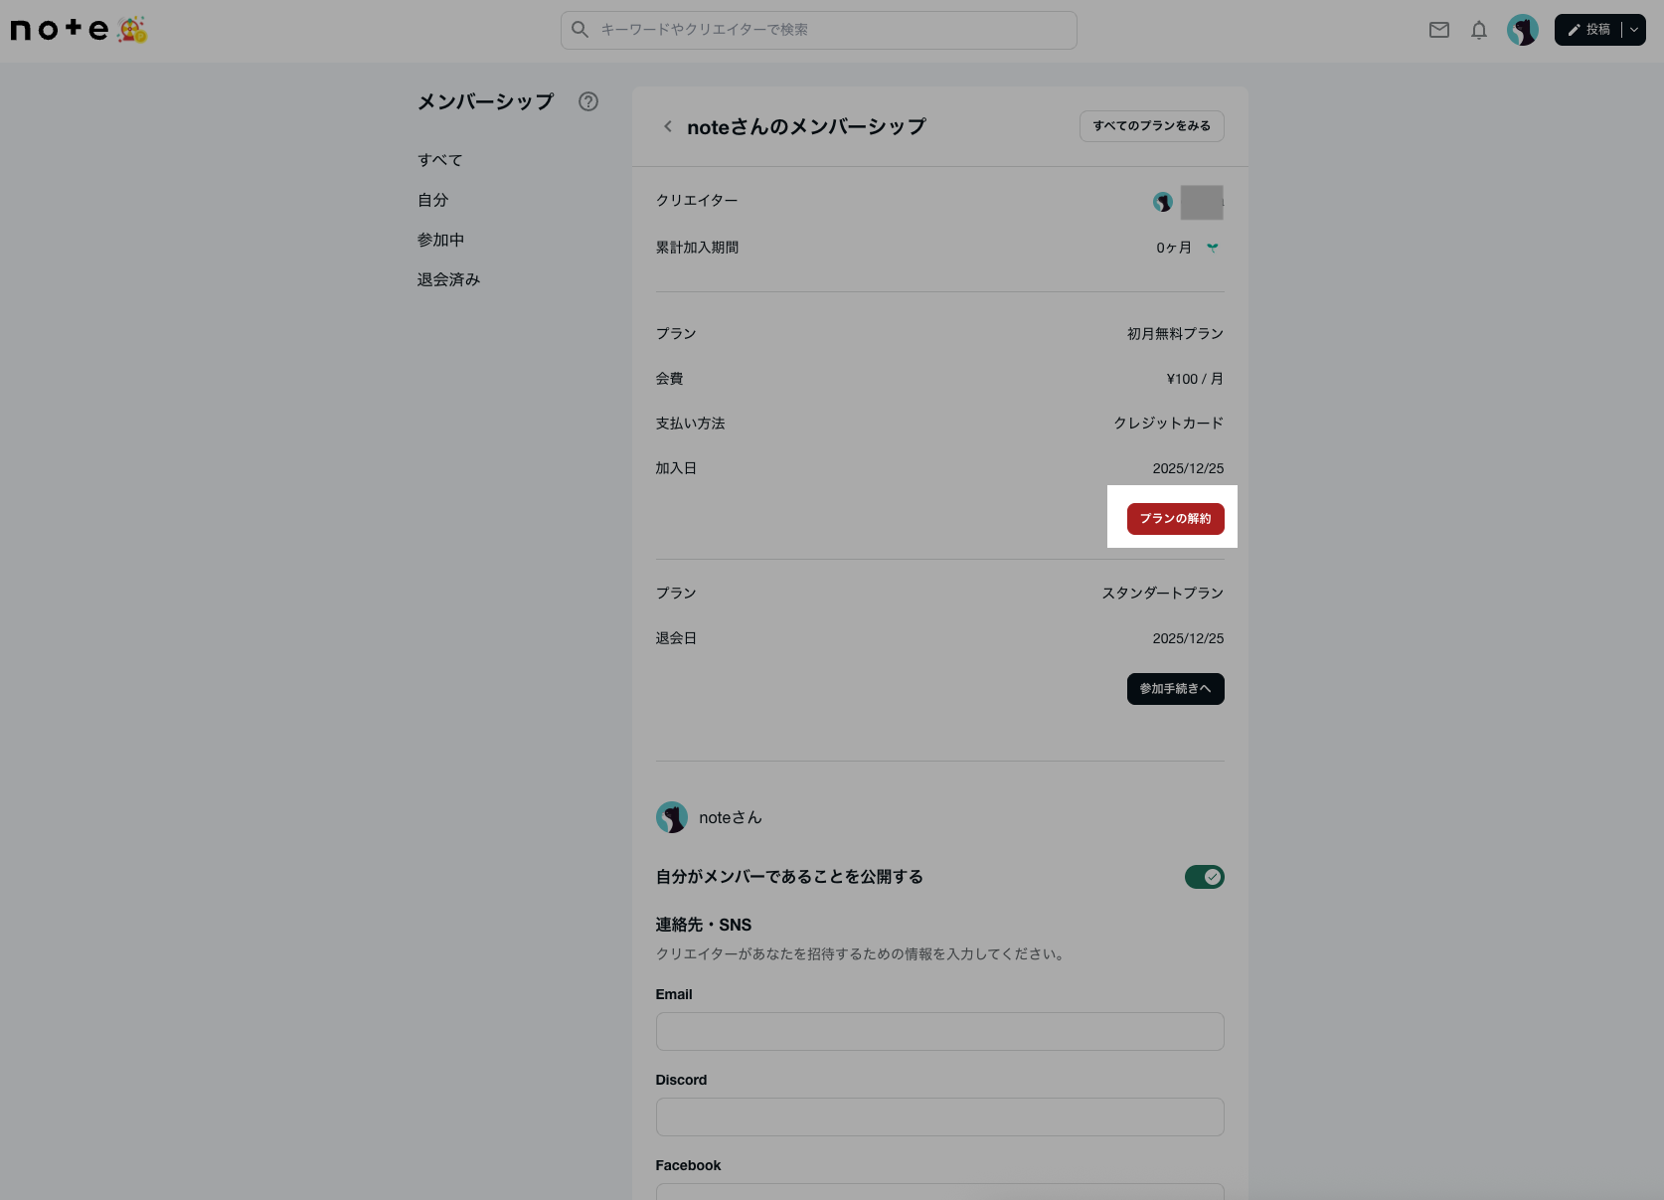Viewport: 1664px width, 1200px height.
Task: Click the ¥100 / 月 fee value
Action: click(x=1196, y=379)
